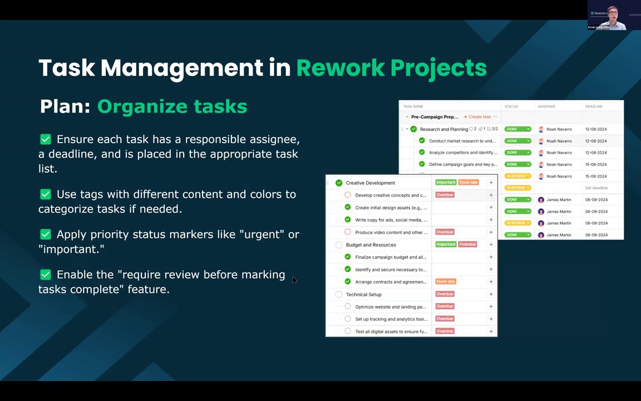This screenshot has height=401, width=641.
Task: Open DONE status dropdown for Define campaign goals
Action: point(517,164)
